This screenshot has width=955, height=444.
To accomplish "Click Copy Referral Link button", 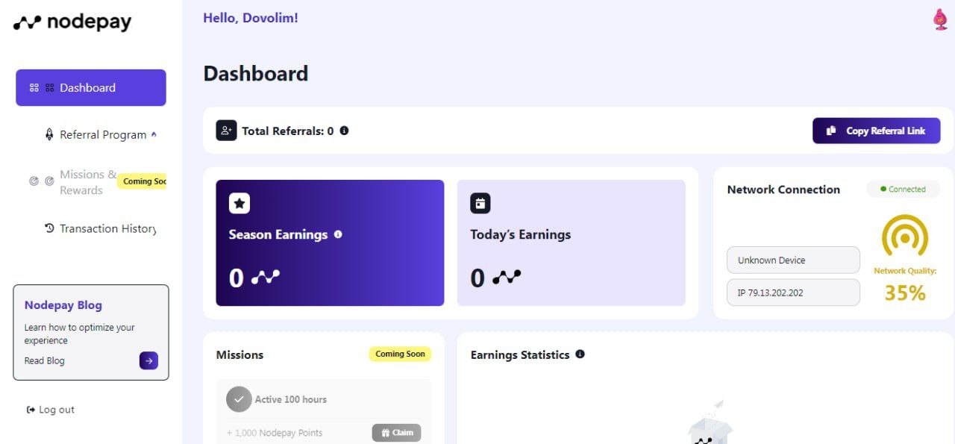I will [x=876, y=131].
